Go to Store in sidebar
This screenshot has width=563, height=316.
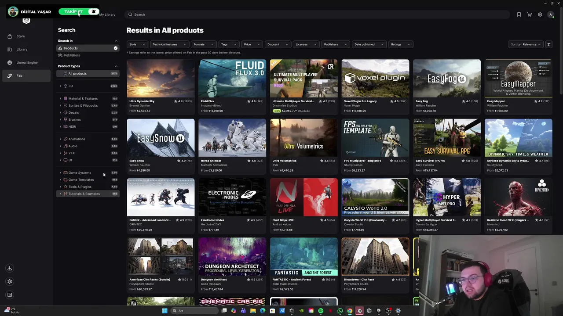tap(26, 36)
